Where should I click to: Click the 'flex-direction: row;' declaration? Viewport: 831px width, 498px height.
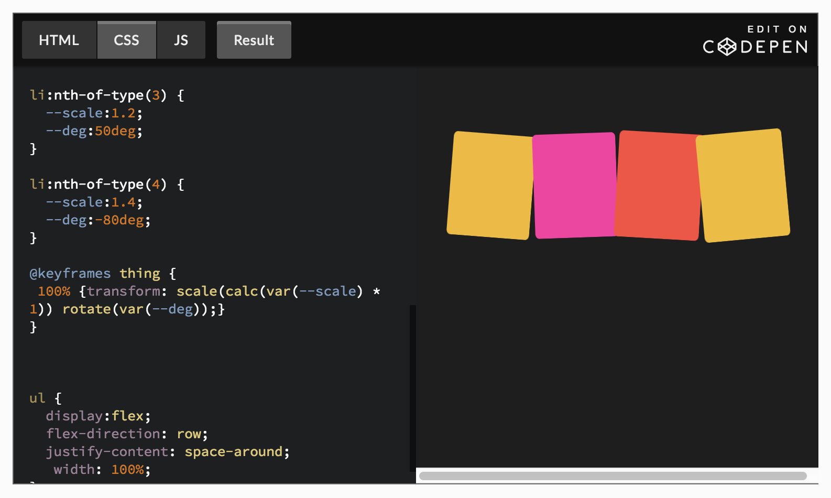point(127,434)
